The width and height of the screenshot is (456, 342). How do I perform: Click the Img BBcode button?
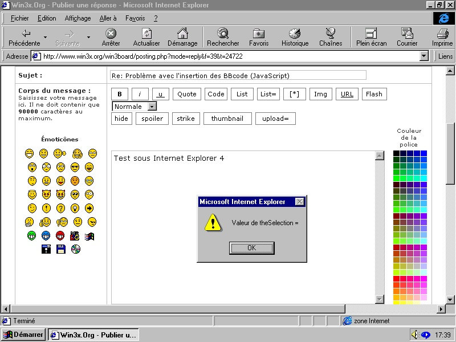320,94
